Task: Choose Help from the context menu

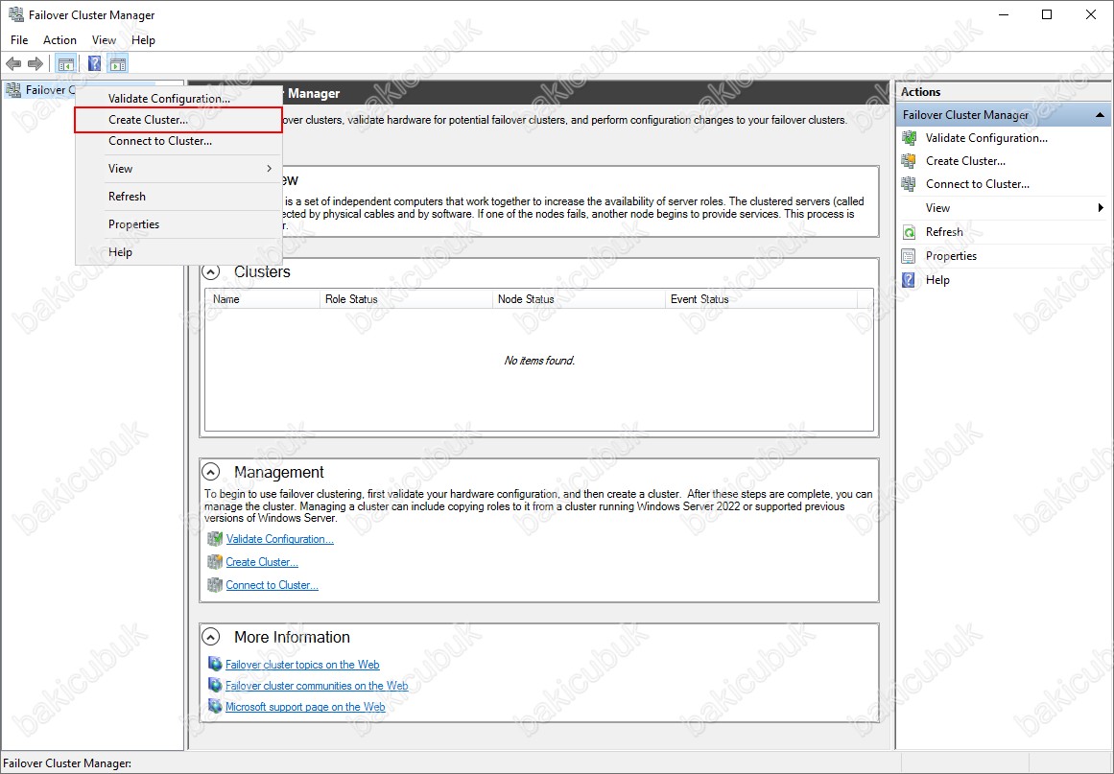Action: click(178, 252)
